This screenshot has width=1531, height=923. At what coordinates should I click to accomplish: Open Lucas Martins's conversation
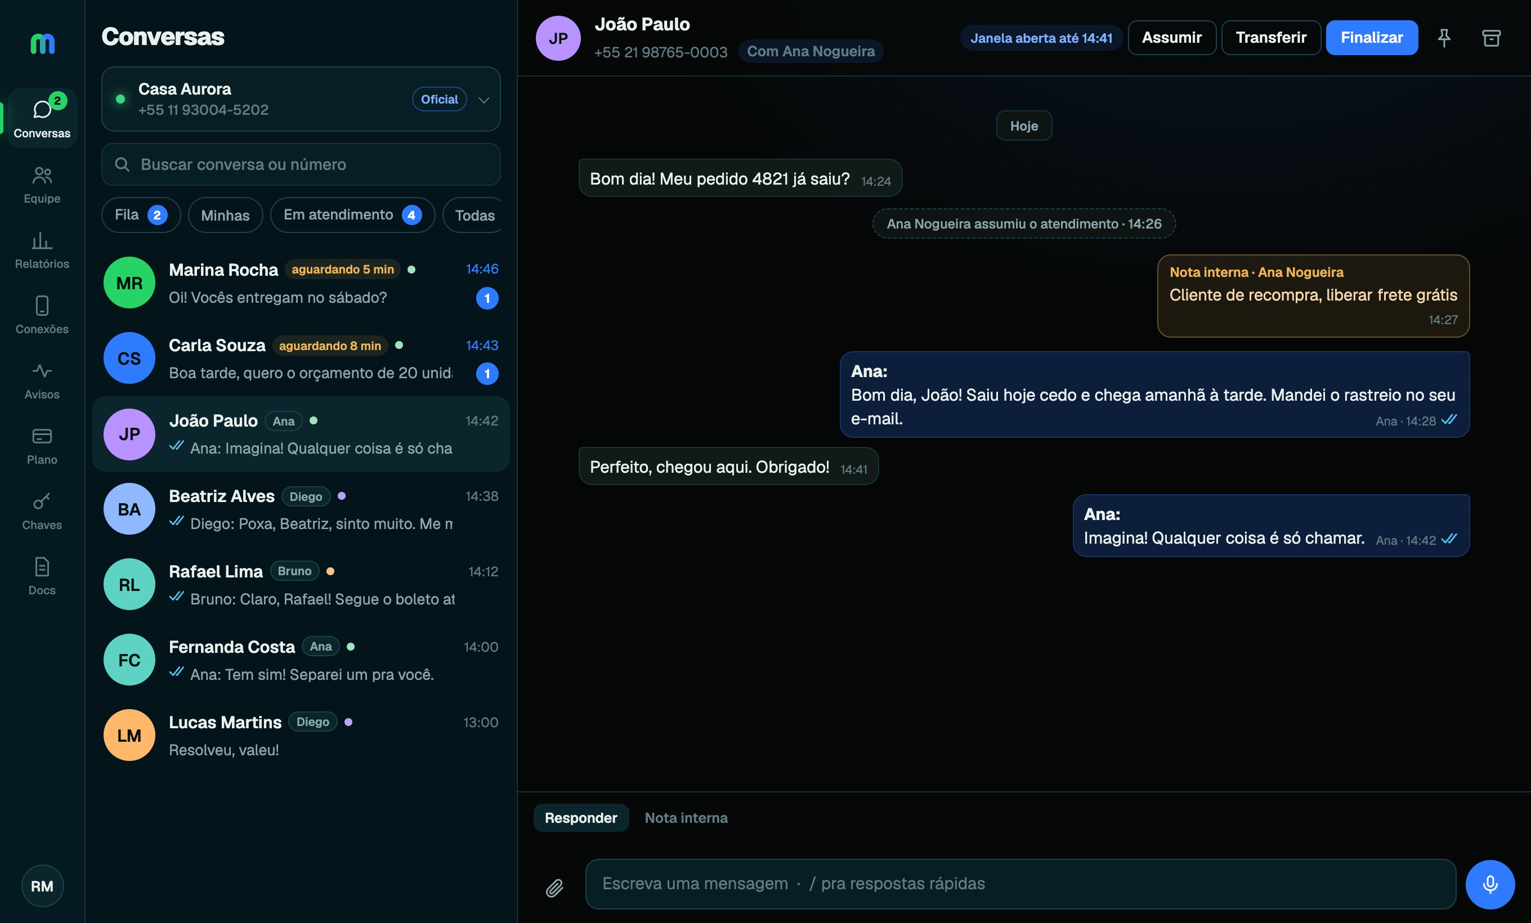click(x=301, y=736)
